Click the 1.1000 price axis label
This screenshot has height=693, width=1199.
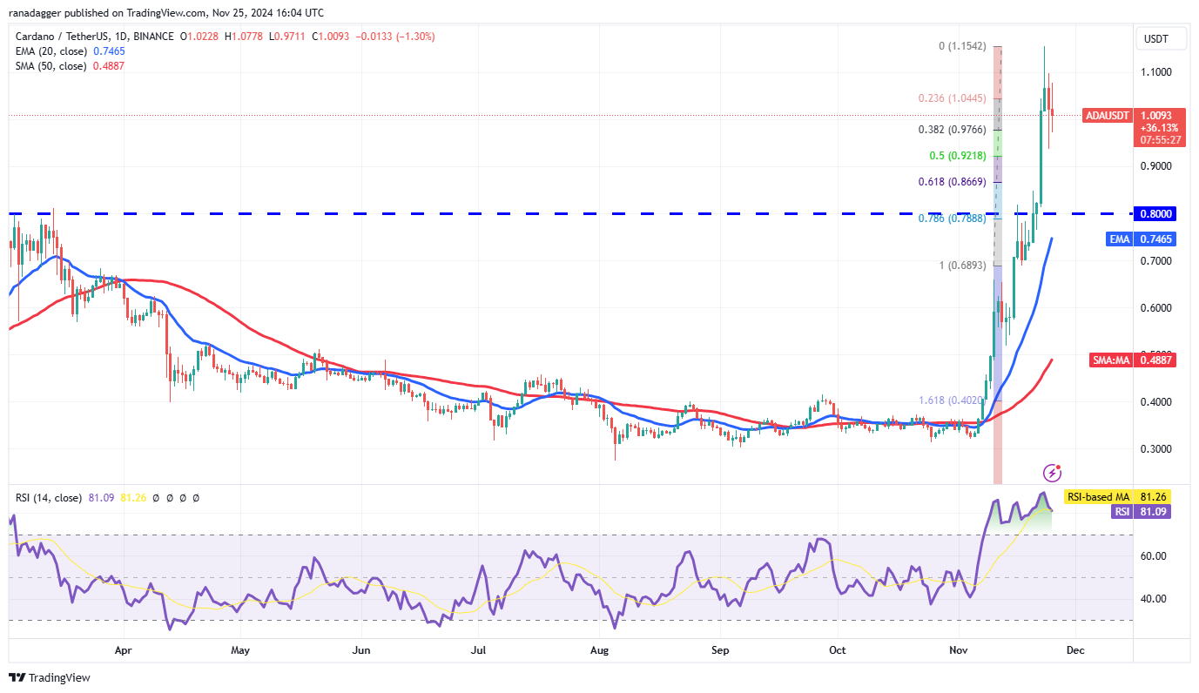click(1155, 72)
